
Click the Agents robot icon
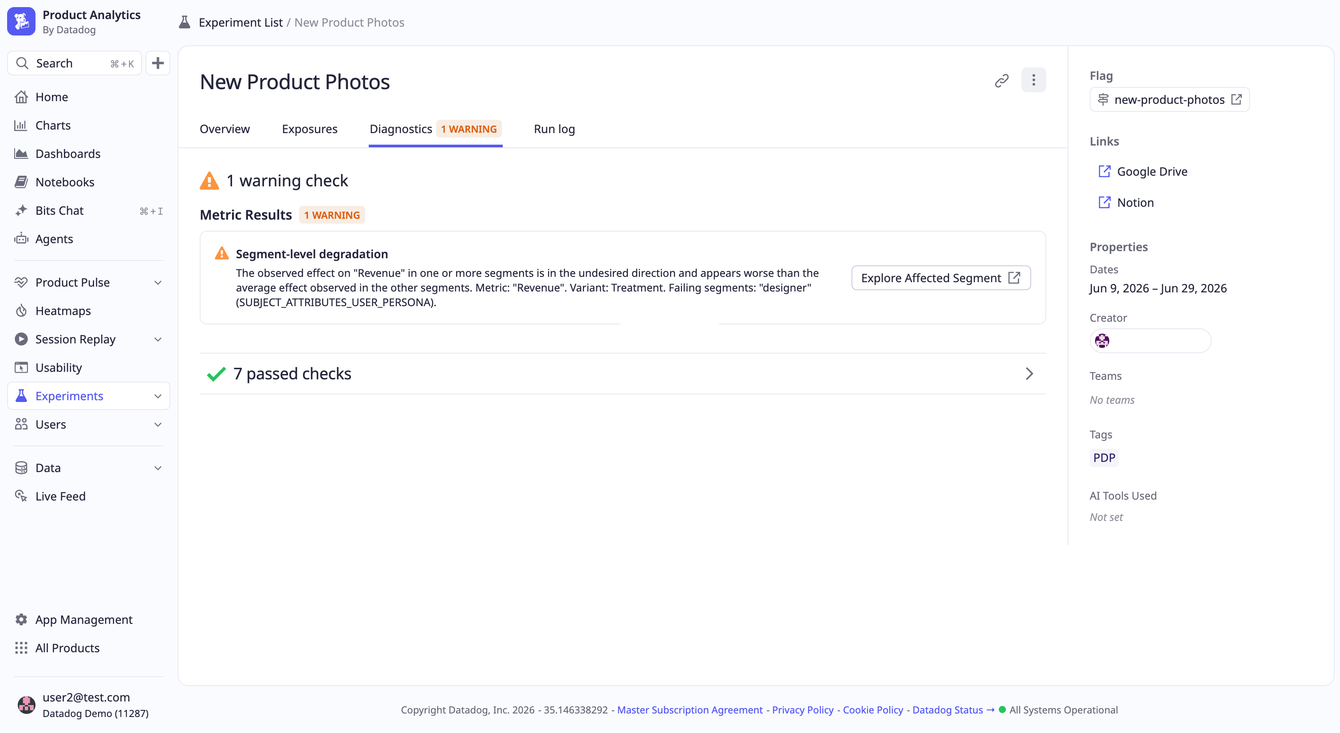(x=21, y=239)
